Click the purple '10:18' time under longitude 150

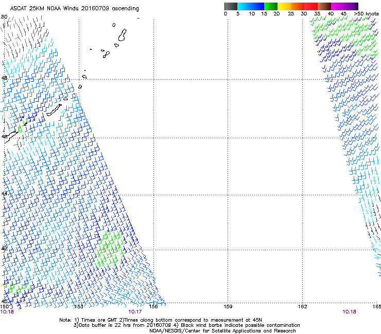pos(7,312)
